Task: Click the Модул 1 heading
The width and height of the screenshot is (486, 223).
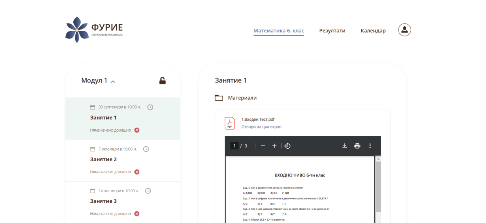Action: [94, 80]
